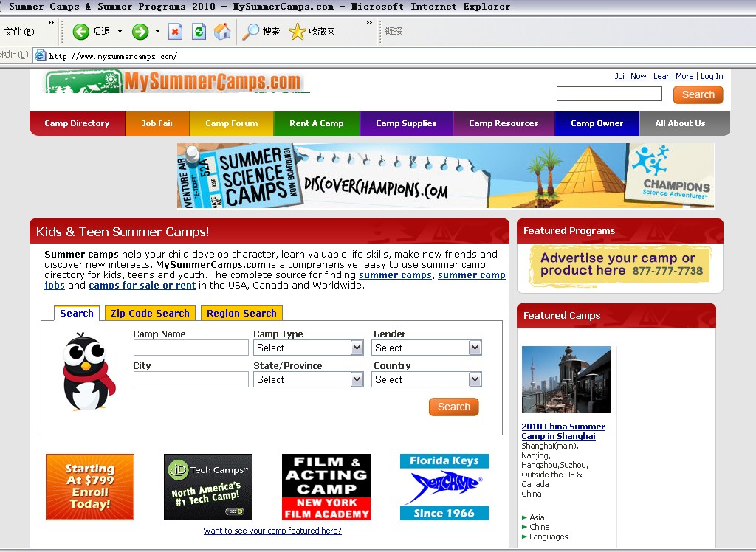Open the Gender dropdown
Viewport: 756px width, 552px height.
coord(427,348)
